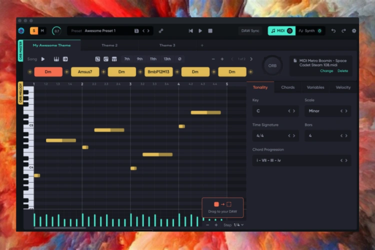The width and height of the screenshot is (375, 250).
Task: Click next arrow for Scale Minor
Action: pyautogui.click(x=345, y=111)
